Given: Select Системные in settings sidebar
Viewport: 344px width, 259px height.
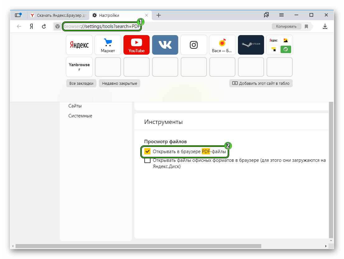Looking at the screenshot, I should coord(80,116).
